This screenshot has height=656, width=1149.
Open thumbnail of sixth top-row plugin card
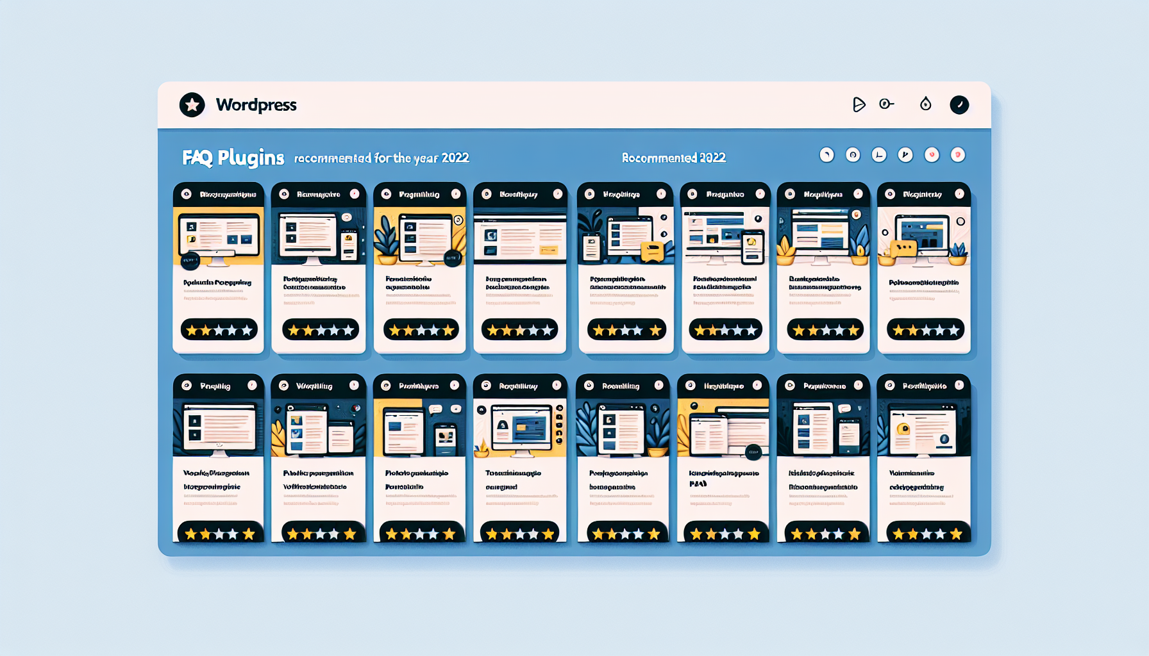point(725,236)
